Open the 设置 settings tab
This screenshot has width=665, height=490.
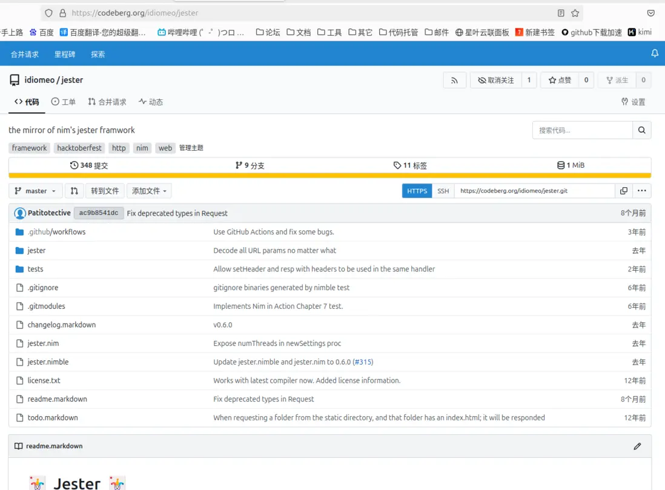[633, 102]
